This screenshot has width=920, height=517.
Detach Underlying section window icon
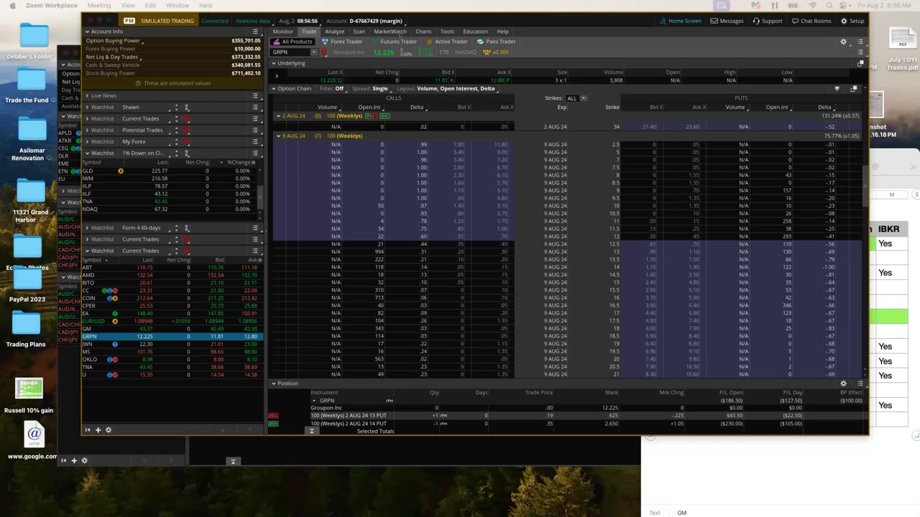pos(860,63)
